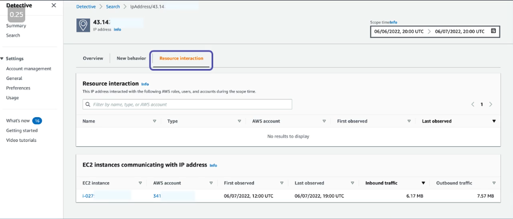Click first observed value 06/07/2022, 12:00 UTC
The height and width of the screenshot is (219, 513).
coord(249,196)
